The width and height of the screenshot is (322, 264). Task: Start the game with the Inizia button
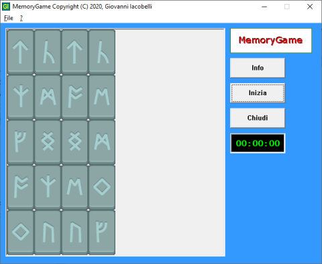pos(258,93)
